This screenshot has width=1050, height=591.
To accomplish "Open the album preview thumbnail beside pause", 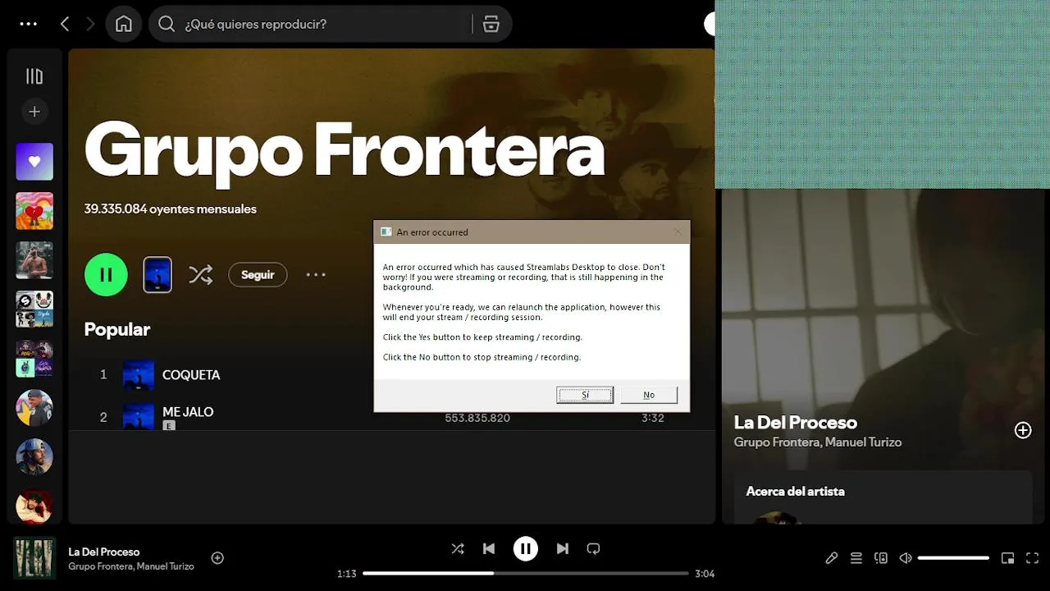I will point(157,275).
